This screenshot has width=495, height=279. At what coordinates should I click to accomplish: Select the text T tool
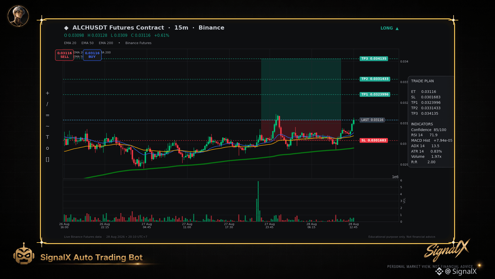tap(47, 137)
